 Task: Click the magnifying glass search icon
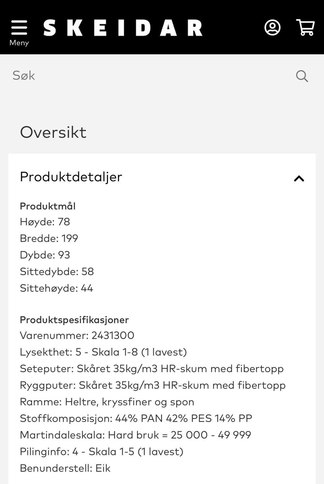pyautogui.click(x=302, y=76)
